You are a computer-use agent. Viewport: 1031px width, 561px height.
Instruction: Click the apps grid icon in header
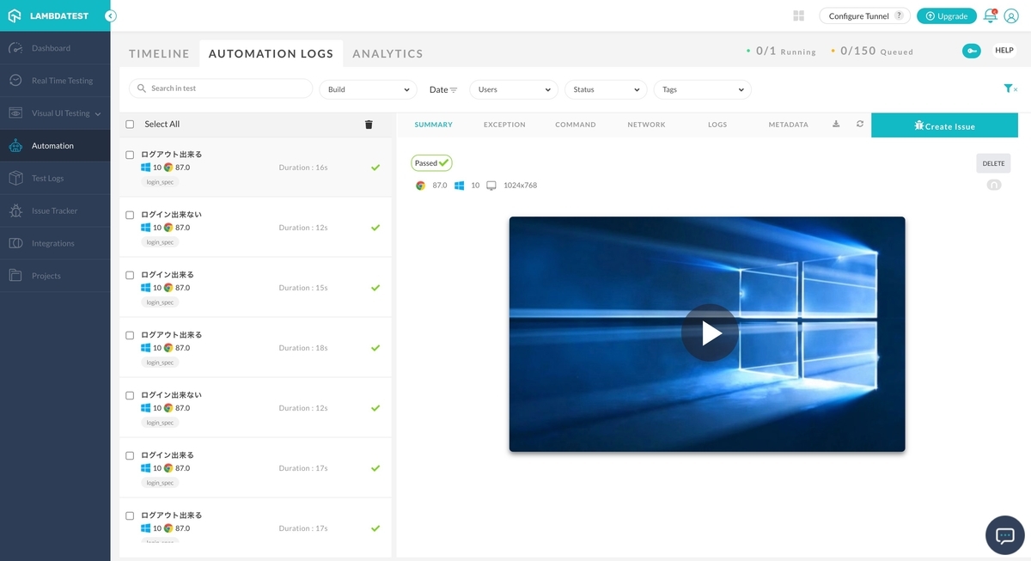pos(799,15)
